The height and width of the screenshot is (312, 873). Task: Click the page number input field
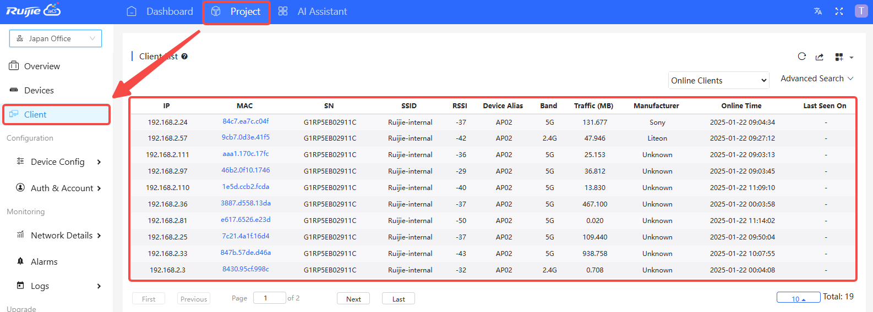pos(269,298)
